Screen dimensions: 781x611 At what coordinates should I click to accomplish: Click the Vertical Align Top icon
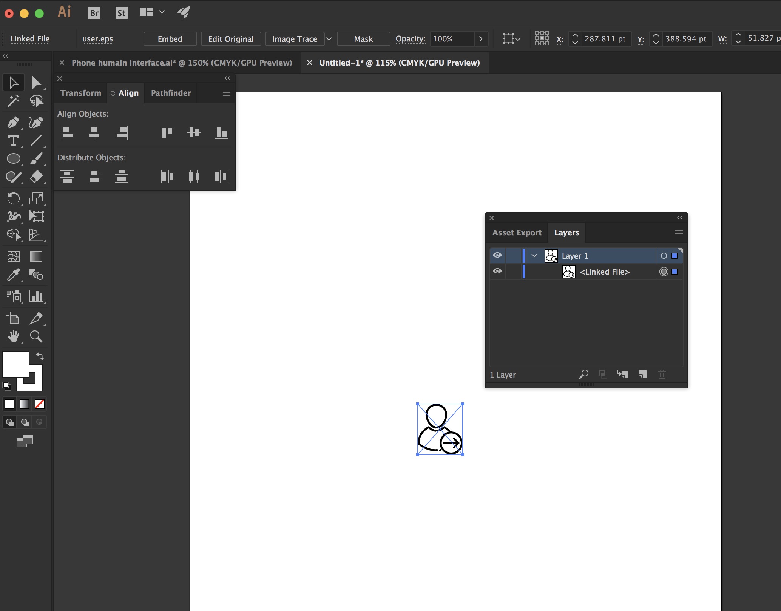click(166, 132)
